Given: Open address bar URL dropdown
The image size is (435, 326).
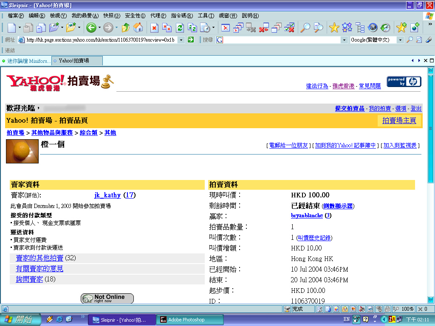Looking at the screenshot, I should (181, 40).
